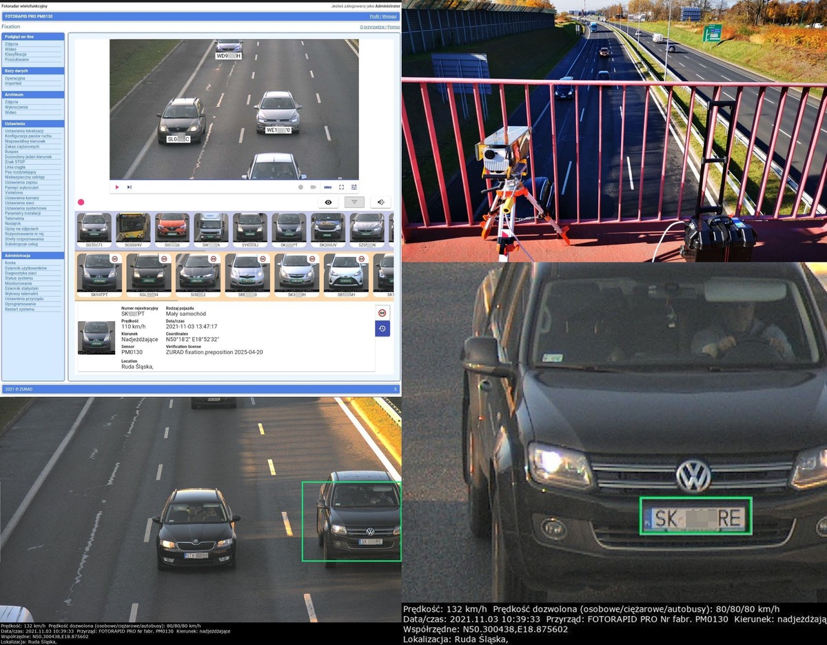Viewport: 827px width, 645px height.
Task: Click the Pomoc link
Action: (x=394, y=27)
